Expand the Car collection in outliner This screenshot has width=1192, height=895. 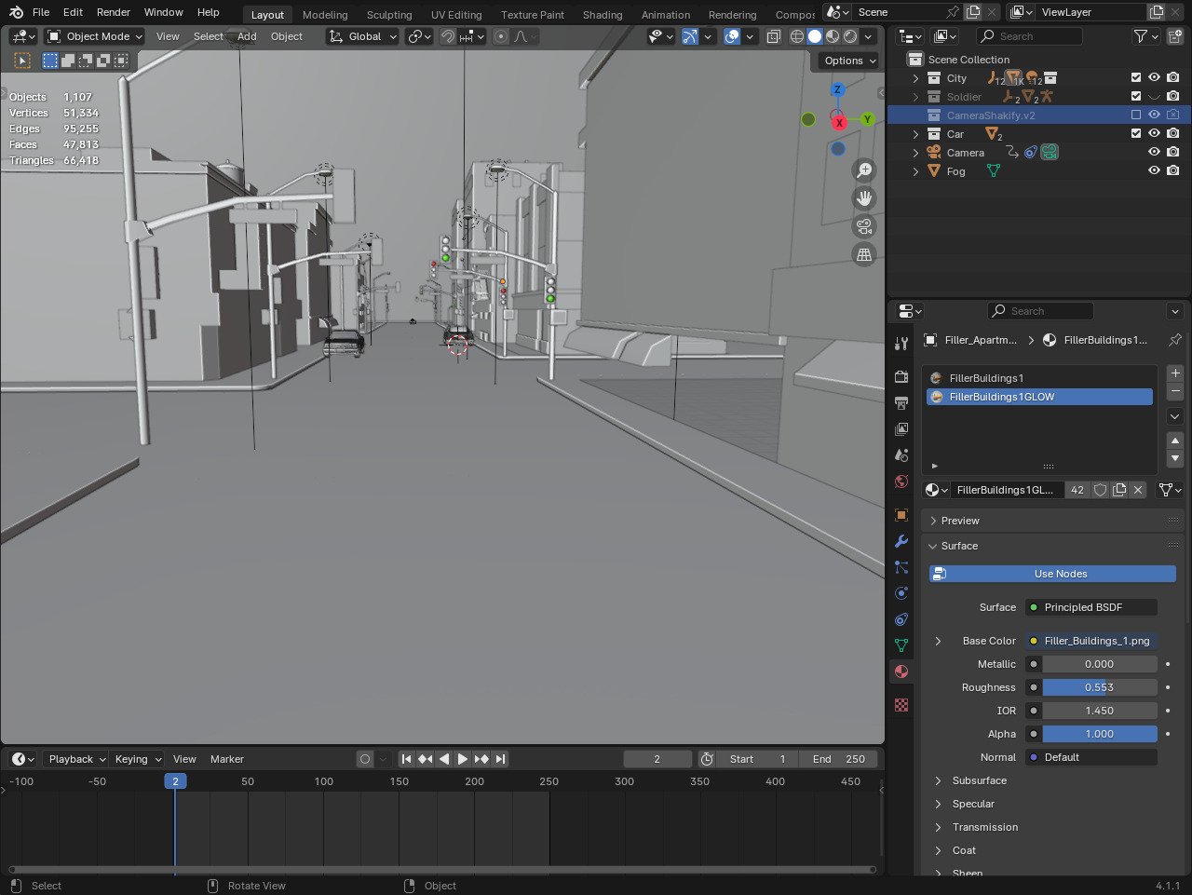[x=915, y=134]
